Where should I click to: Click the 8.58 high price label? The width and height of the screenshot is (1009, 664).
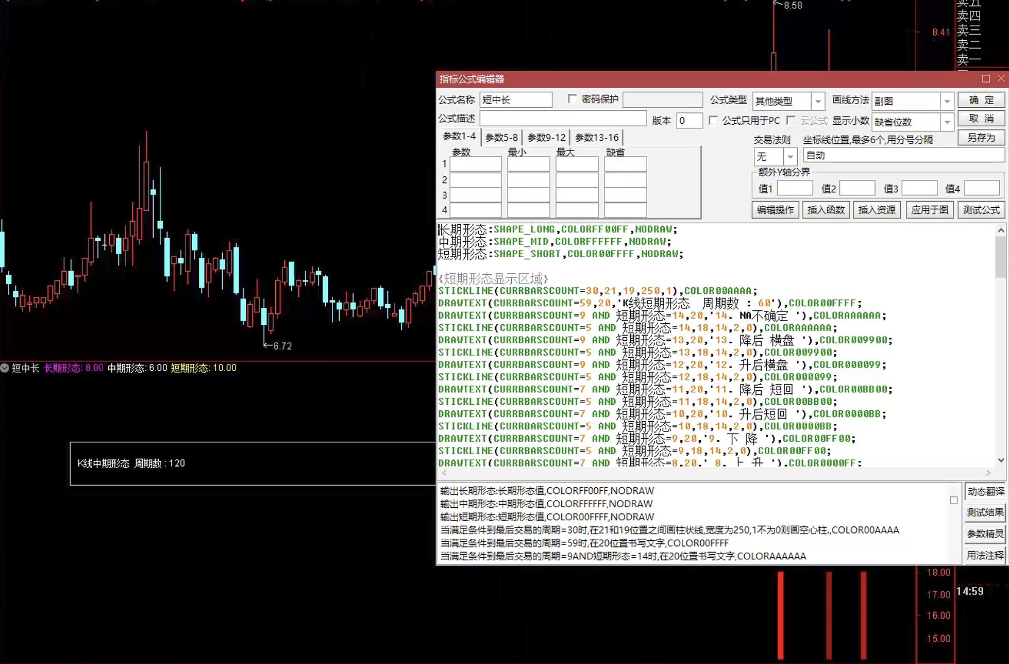pos(793,5)
